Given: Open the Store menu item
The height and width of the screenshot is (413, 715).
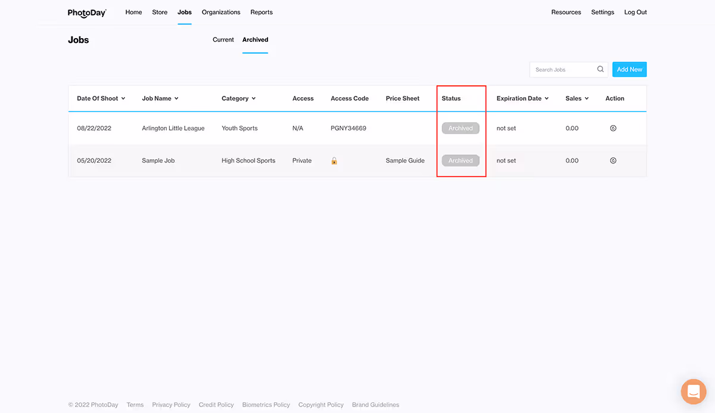Looking at the screenshot, I should pos(160,12).
